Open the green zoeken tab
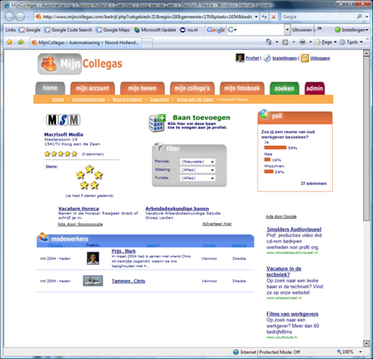Viewport: 373px width, 359px height. 285,88
